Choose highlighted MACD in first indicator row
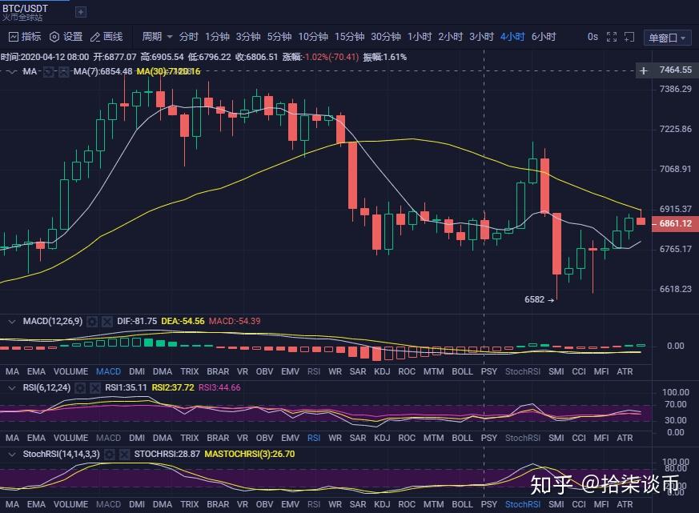The image size is (699, 513). coord(108,371)
